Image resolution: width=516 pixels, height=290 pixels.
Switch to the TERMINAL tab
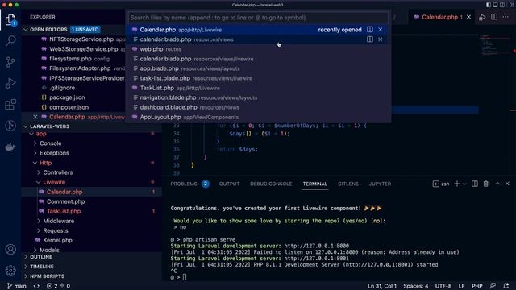[315, 184]
